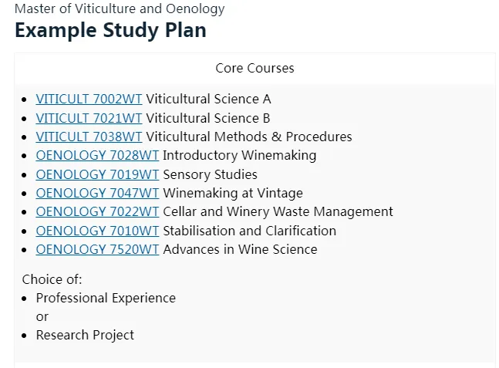The width and height of the screenshot is (499, 368).
Task: Open the VITICULT 7021WT course link
Action: click(x=89, y=118)
